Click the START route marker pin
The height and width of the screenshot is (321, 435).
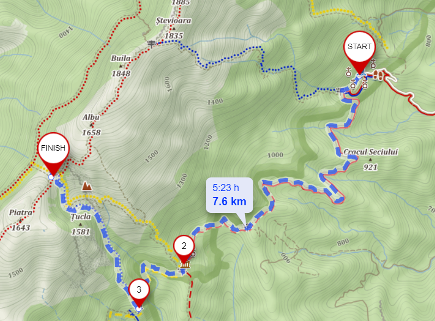[x=359, y=50]
